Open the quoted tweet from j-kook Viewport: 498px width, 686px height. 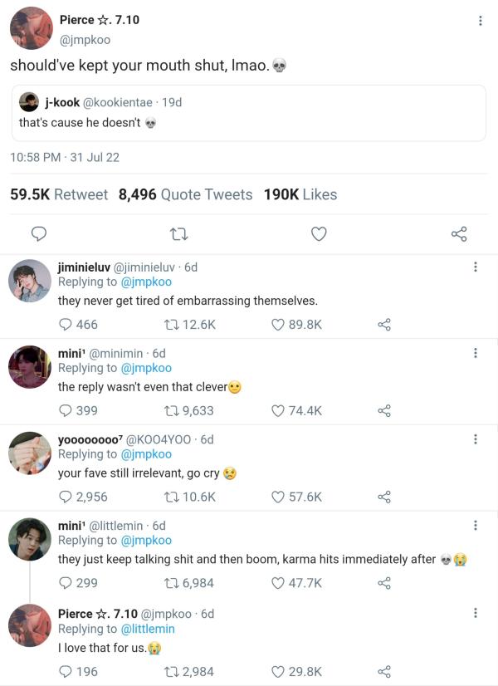coord(249,113)
